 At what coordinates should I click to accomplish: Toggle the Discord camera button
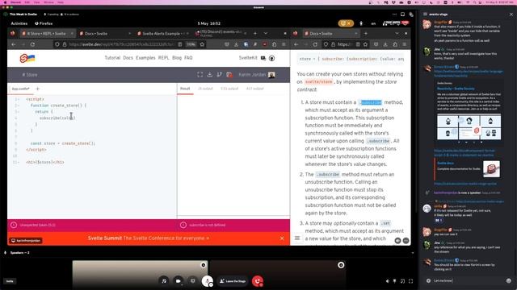click(179, 281)
